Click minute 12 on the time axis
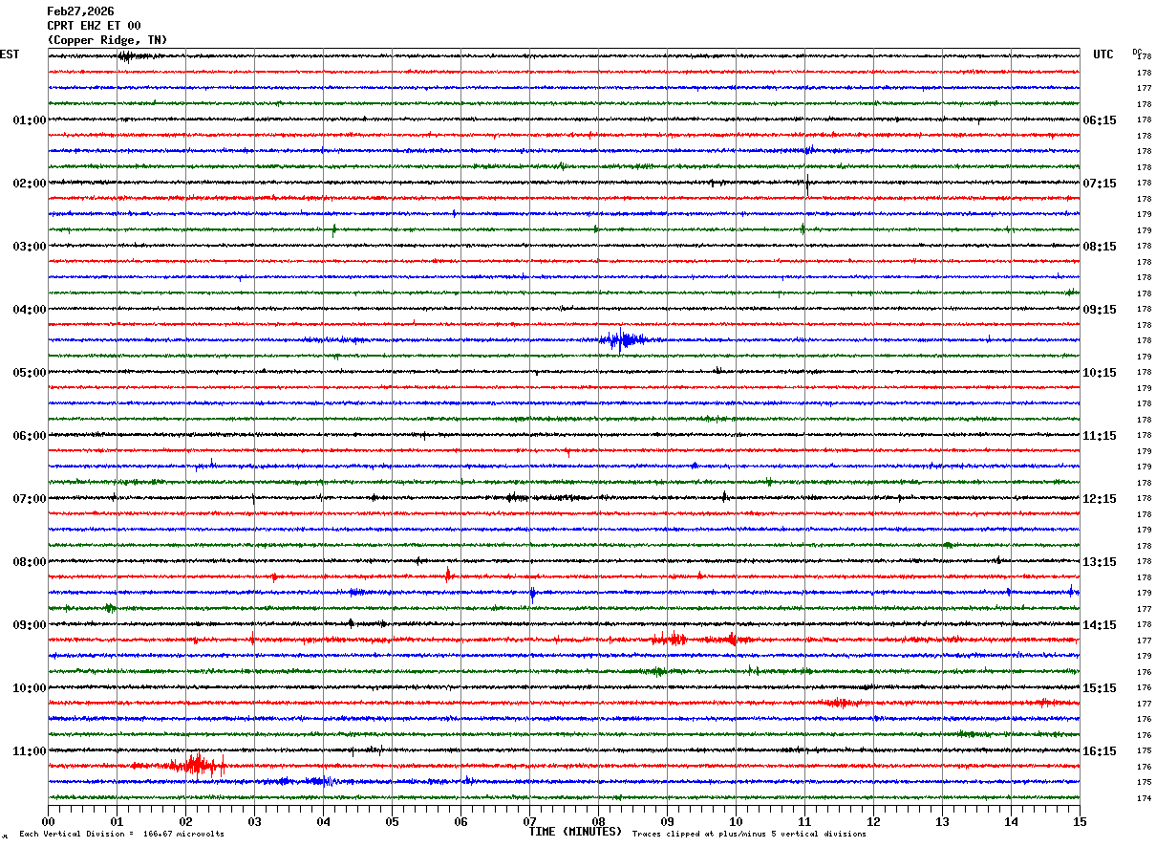This screenshot has width=1156, height=847. tap(873, 821)
